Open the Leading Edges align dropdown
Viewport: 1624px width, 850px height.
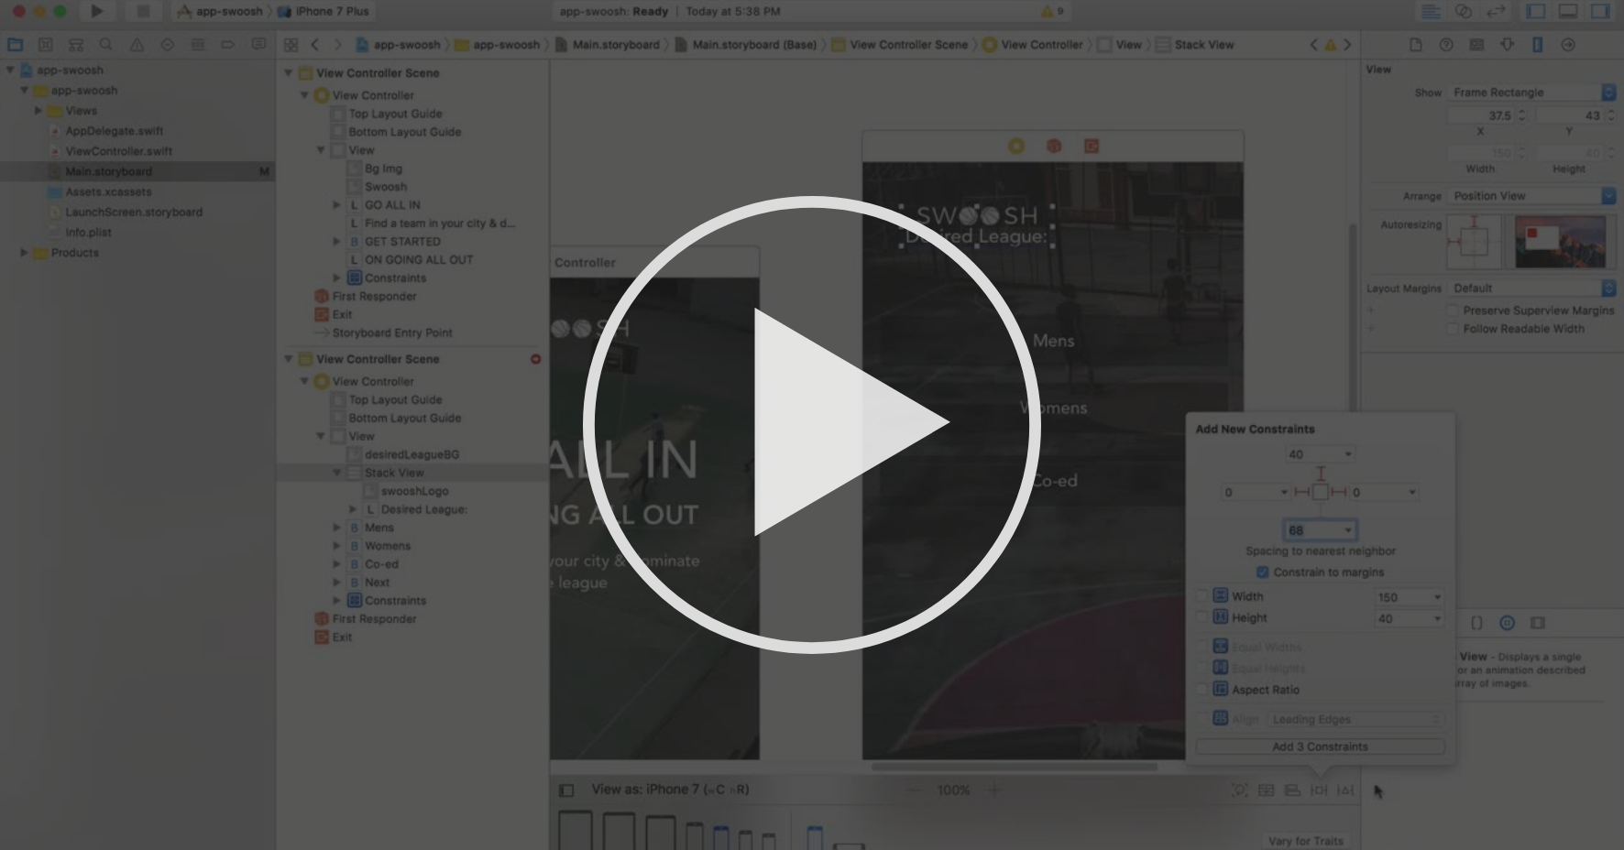pos(1355,719)
